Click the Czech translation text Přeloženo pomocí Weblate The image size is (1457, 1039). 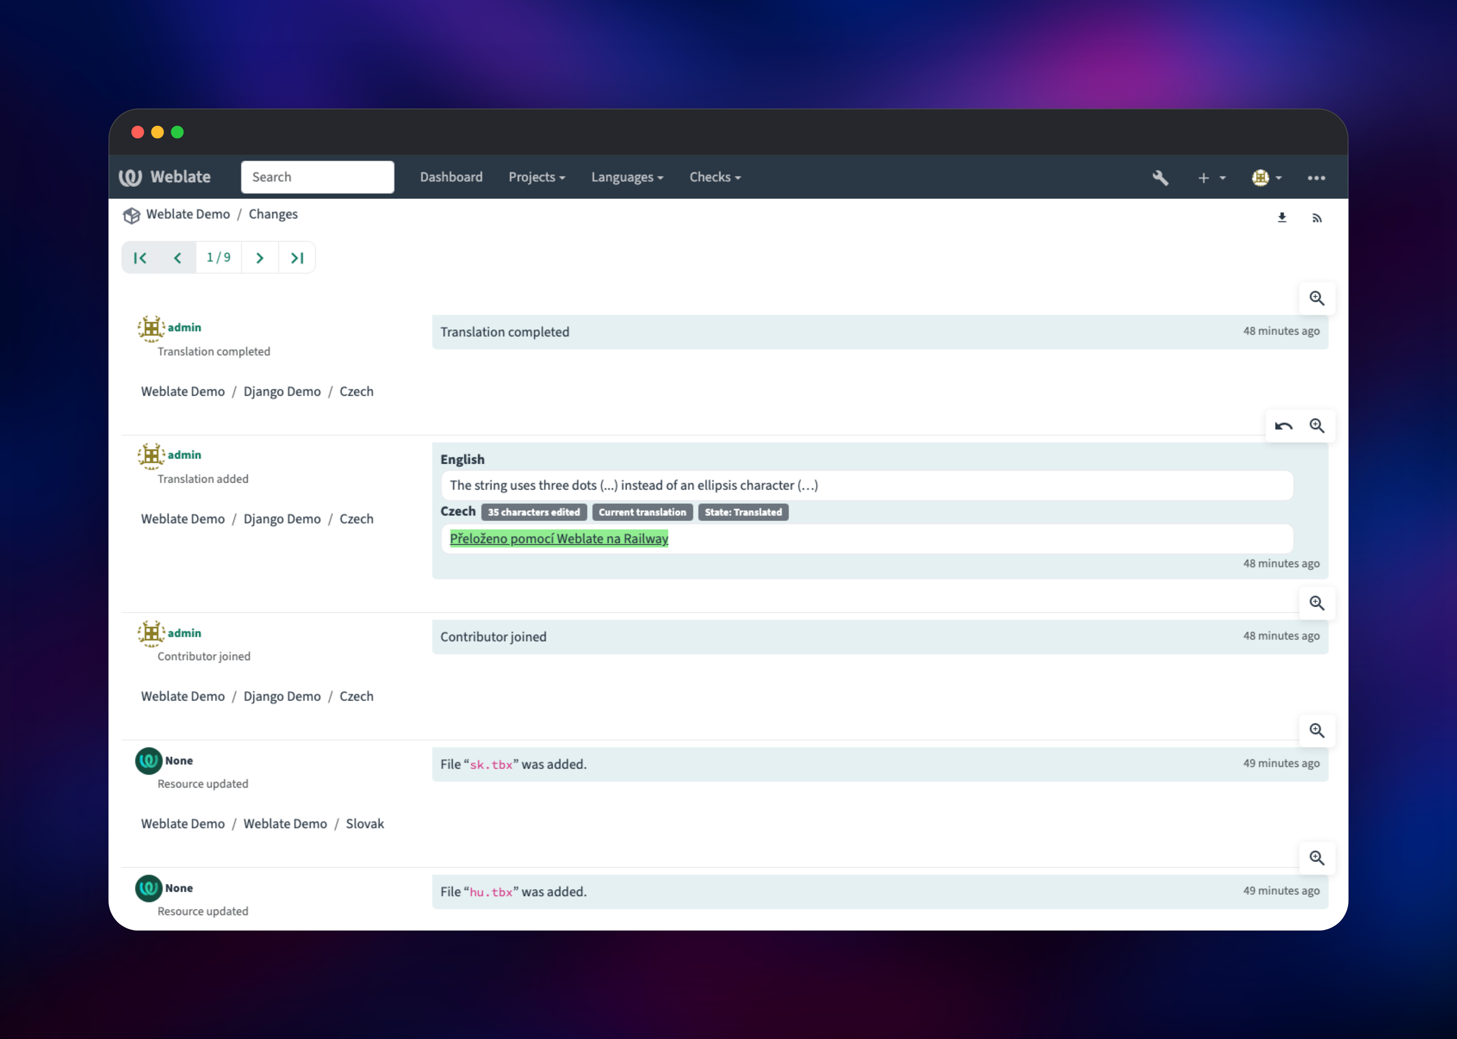coord(559,539)
